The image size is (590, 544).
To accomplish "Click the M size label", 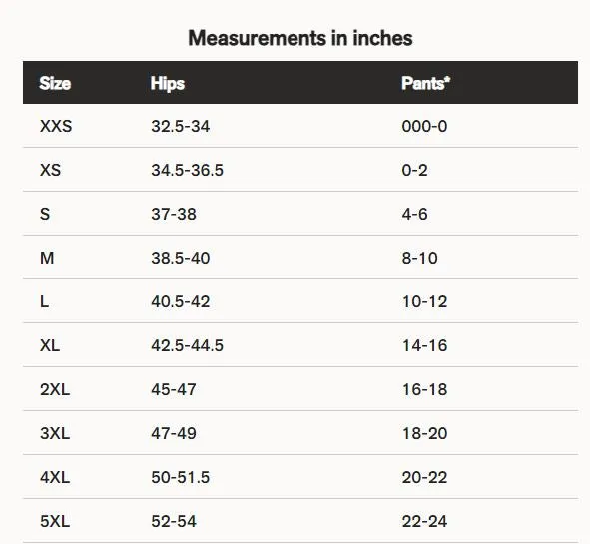I will pyautogui.click(x=47, y=259).
